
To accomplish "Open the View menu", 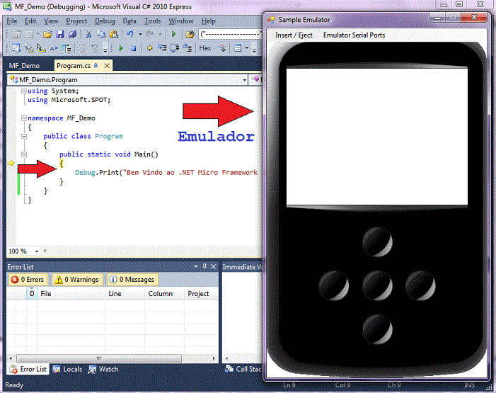I will [x=51, y=21].
